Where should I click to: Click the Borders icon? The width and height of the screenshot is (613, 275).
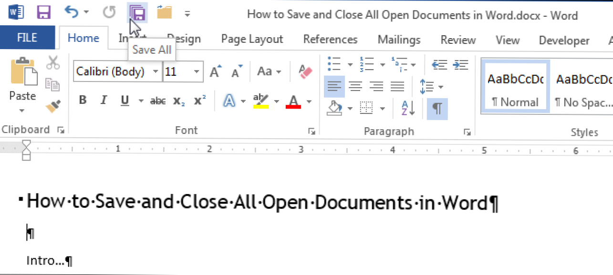coord(366,109)
